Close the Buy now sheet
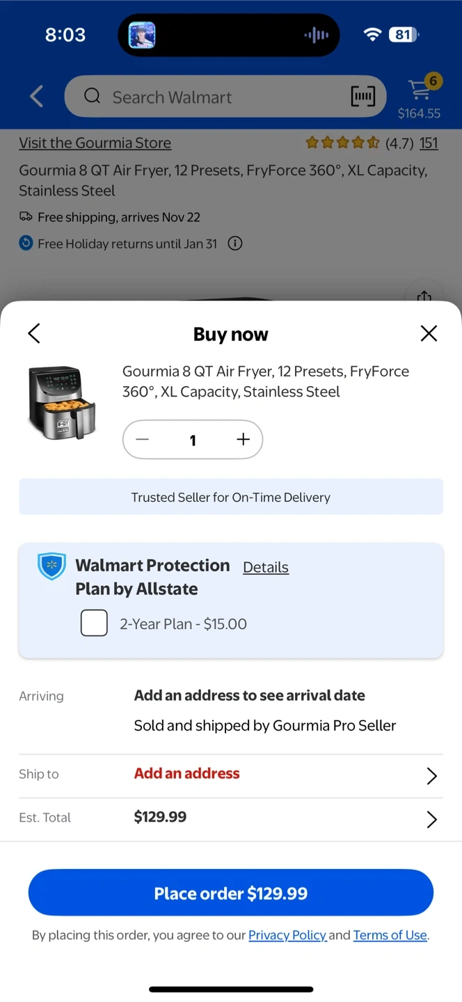The height and width of the screenshot is (1002, 462). point(429,334)
